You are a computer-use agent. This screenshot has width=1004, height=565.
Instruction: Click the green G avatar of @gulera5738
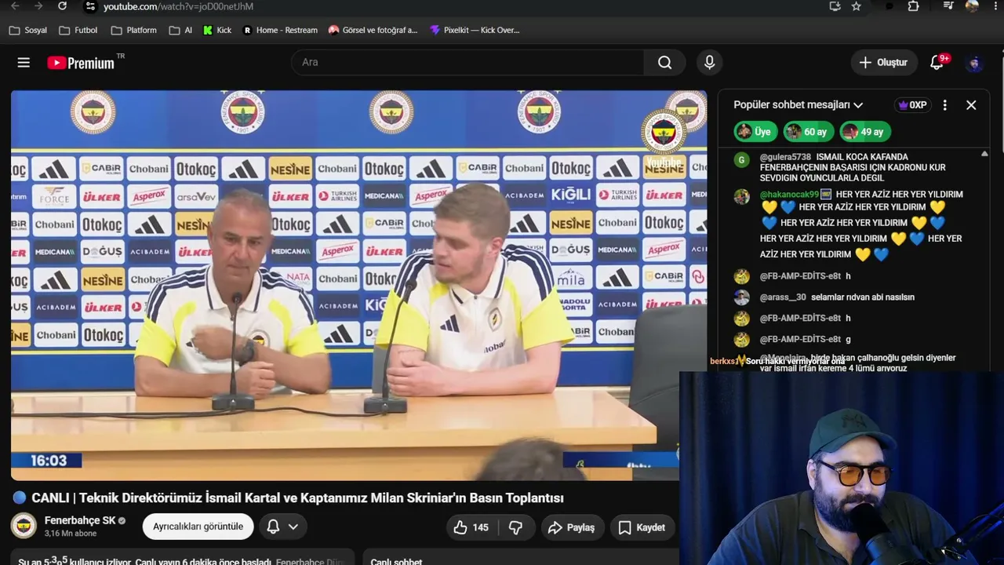[x=741, y=160]
